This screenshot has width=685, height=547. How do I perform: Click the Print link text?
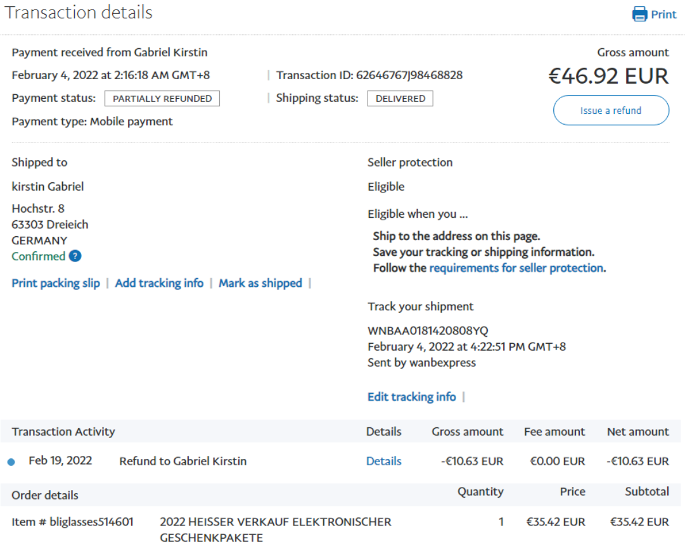tap(663, 15)
